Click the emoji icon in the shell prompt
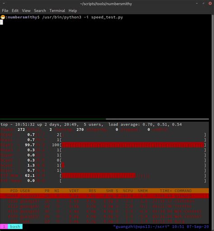Viewport: 214px width, 231px height. (x=3, y=17)
